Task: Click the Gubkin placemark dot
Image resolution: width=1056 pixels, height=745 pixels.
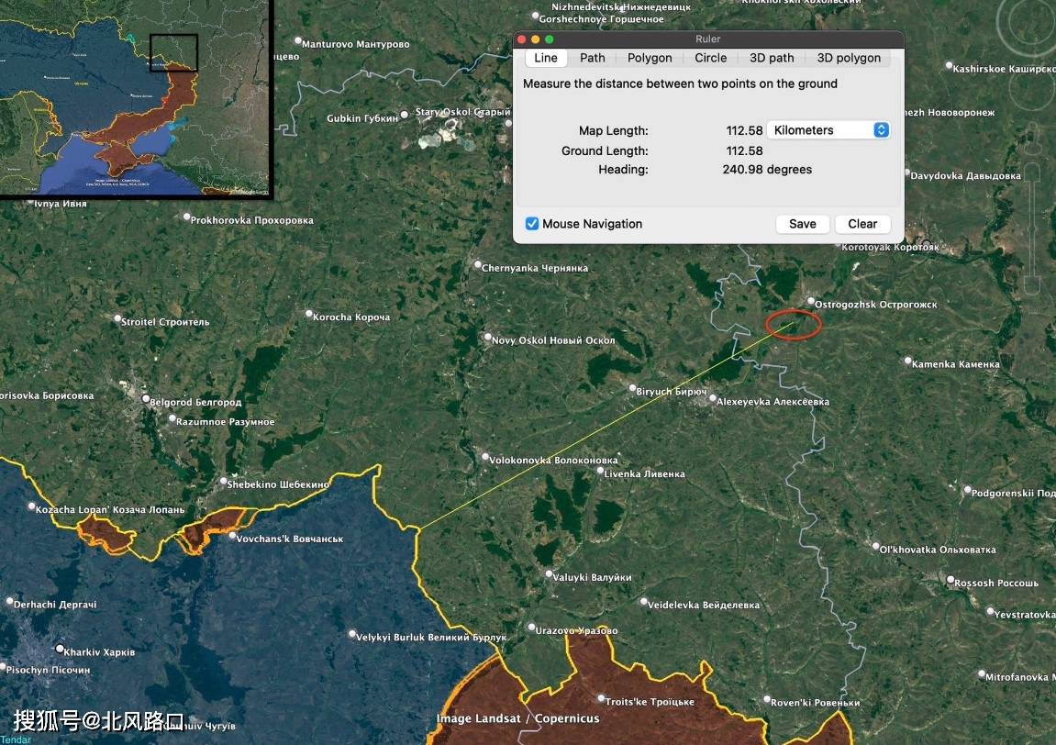Action: pos(404,115)
